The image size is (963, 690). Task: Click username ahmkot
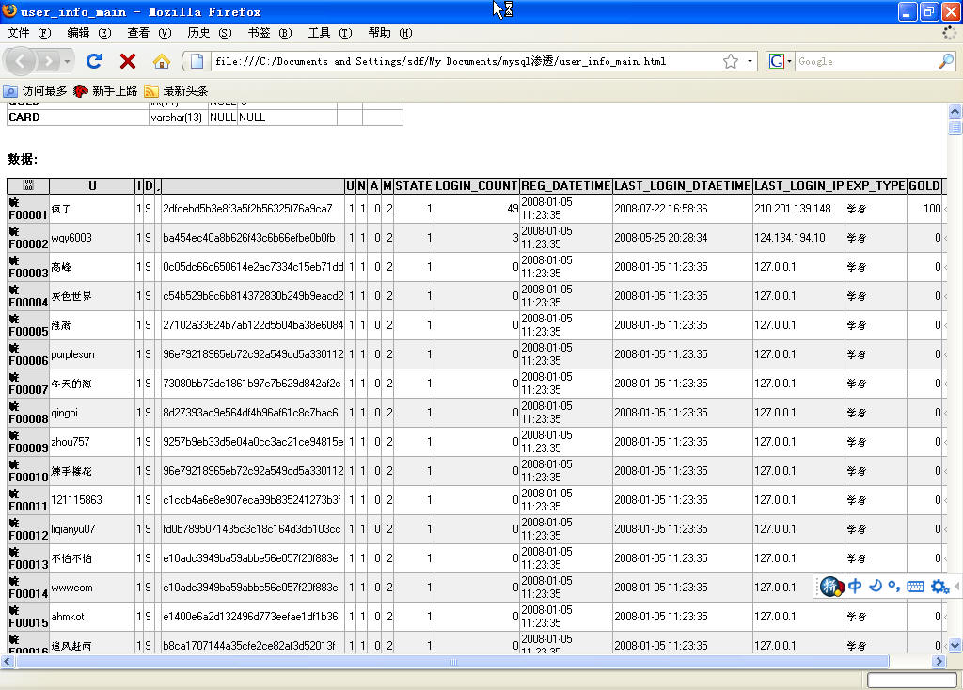point(68,617)
